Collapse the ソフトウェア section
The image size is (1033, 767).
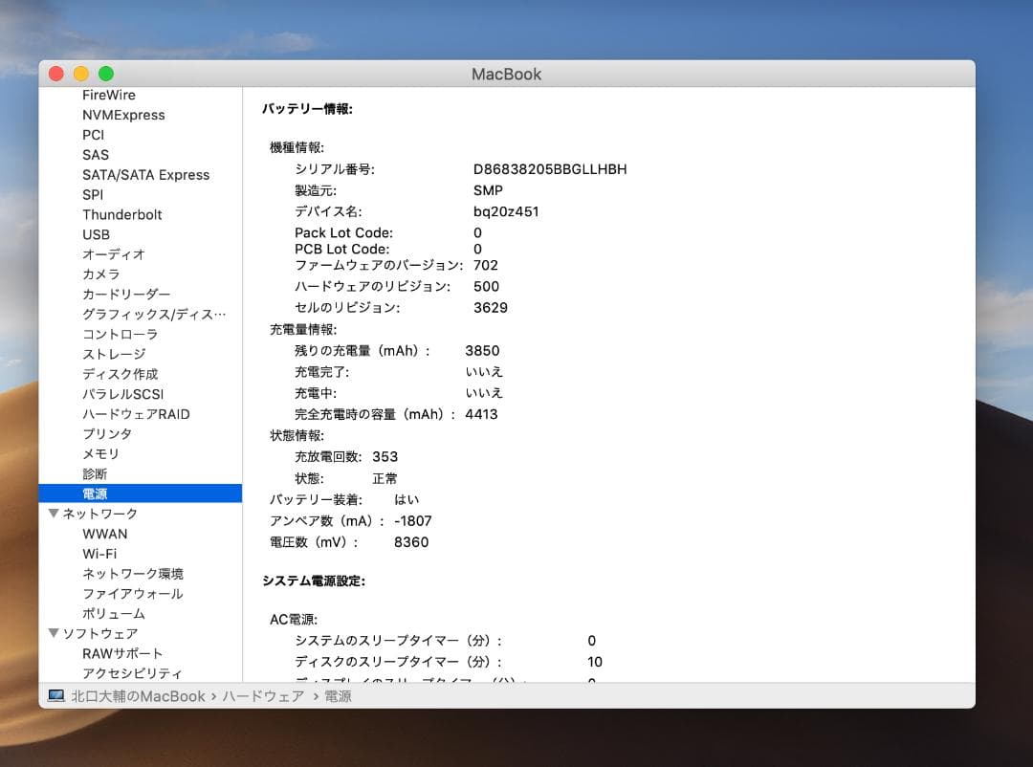click(55, 632)
